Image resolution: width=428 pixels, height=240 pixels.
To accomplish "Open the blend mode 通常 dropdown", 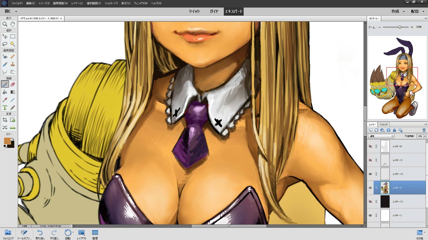I will (381, 136).
